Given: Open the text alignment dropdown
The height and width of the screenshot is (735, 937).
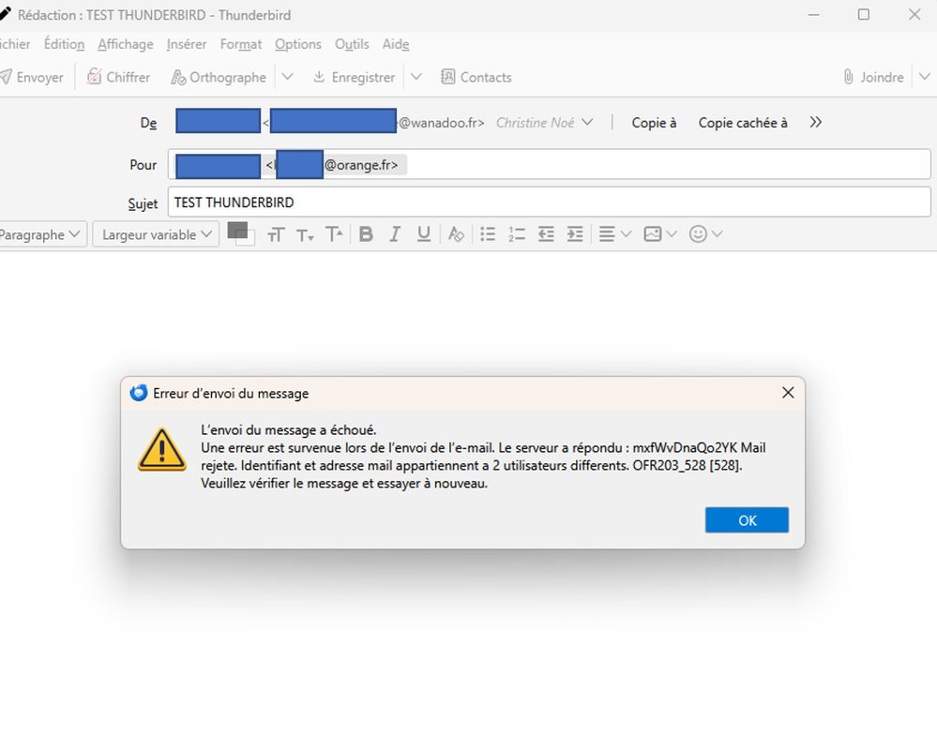Looking at the screenshot, I should click(x=614, y=234).
